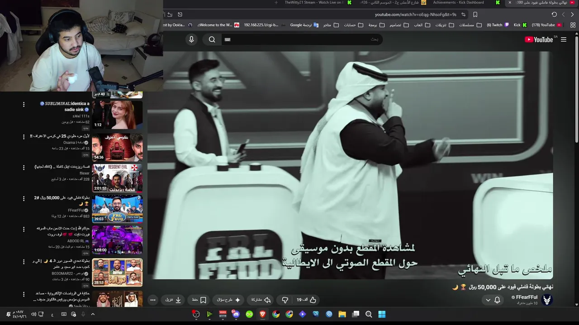The image size is (579, 325).
Task: Open the apps grid icon on bookmarks bar
Action: (x=572, y=25)
